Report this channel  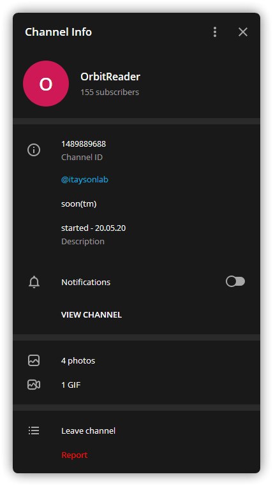(x=75, y=455)
